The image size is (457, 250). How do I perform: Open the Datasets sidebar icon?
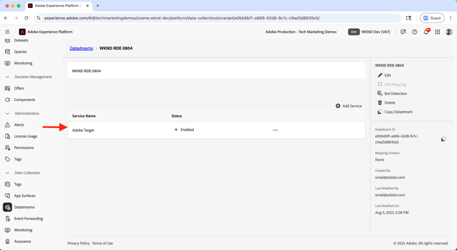tap(7, 40)
